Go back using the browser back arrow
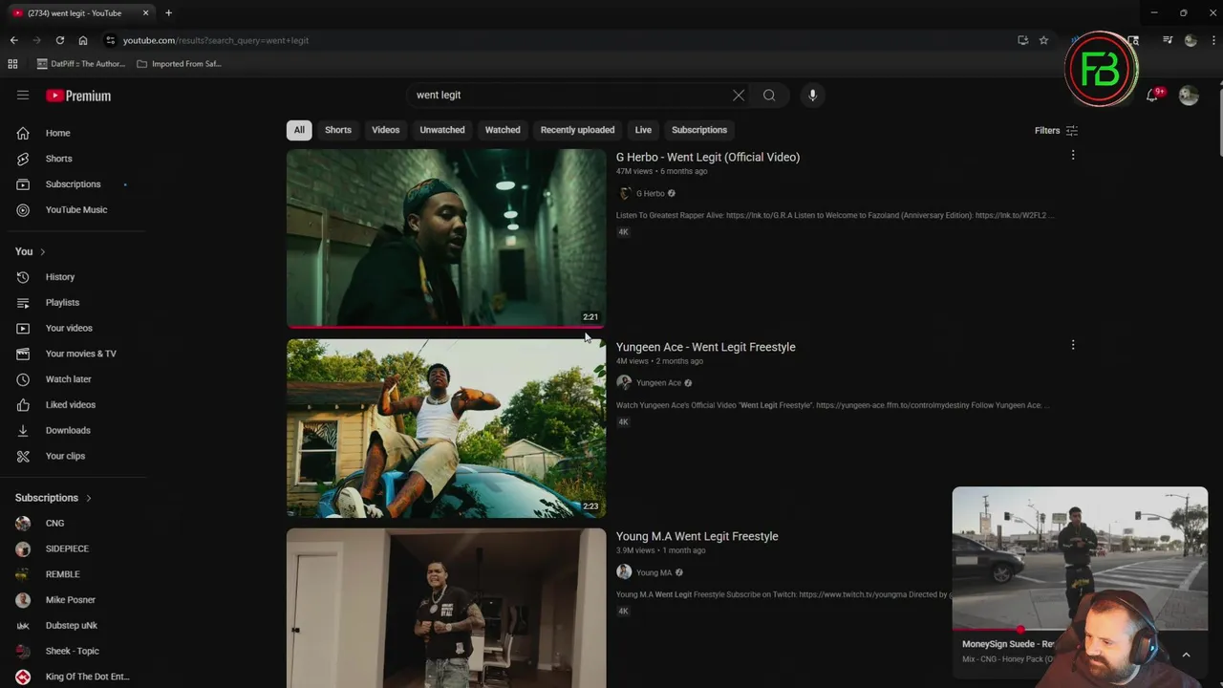This screenshot has width=1223, height=688. coord(13,40)
